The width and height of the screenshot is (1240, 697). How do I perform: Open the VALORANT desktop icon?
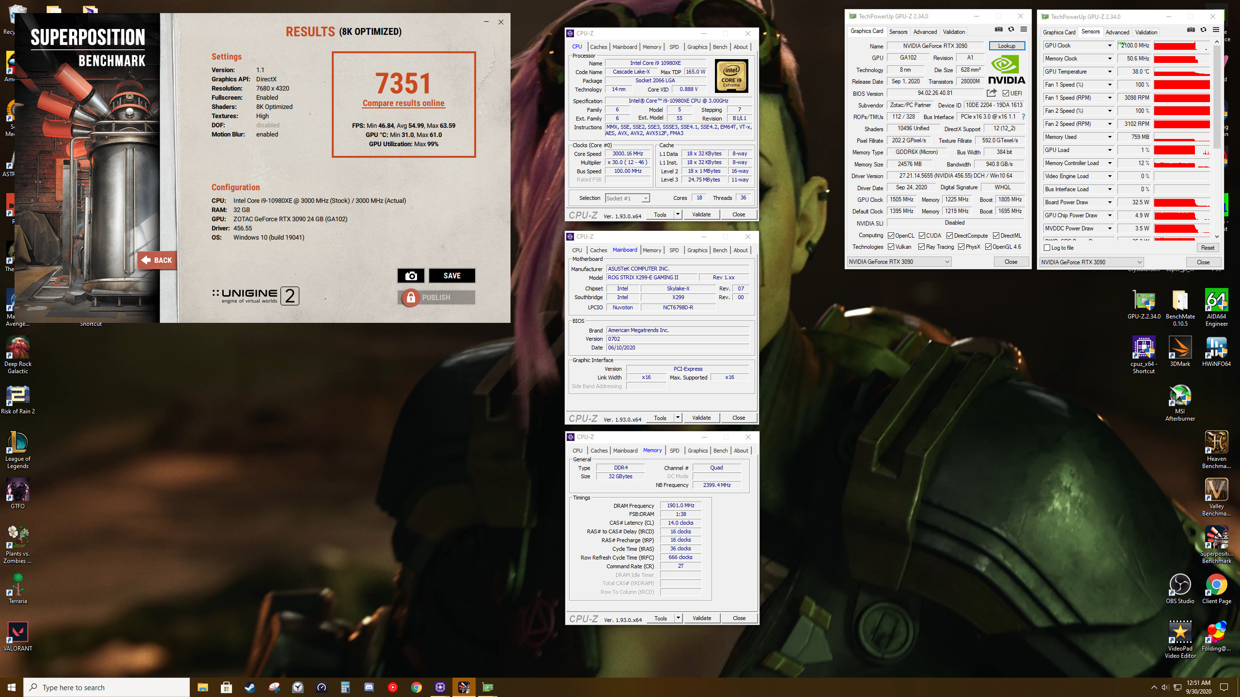click(18, 636)
